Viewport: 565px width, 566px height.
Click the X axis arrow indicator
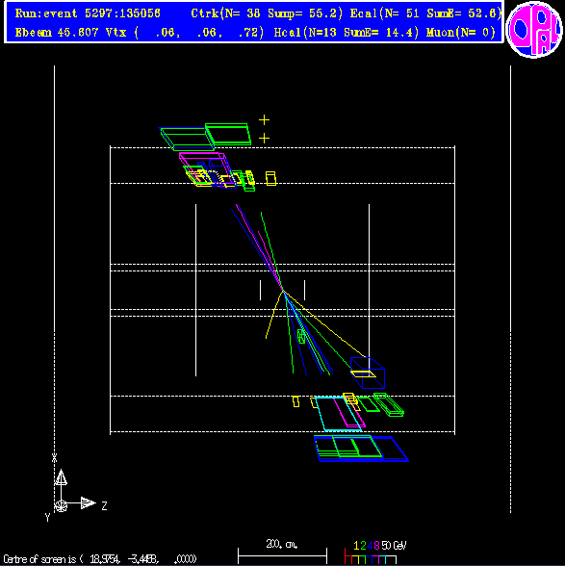click(61, 477)
